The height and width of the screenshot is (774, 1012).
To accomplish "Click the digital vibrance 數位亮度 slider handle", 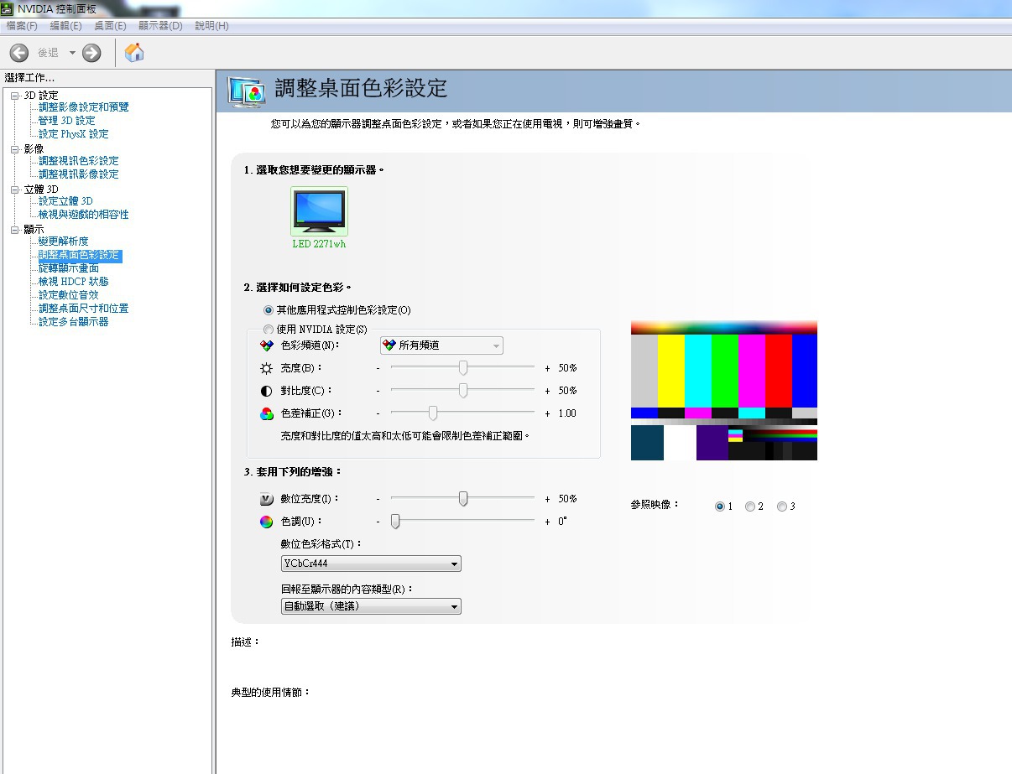I will (462, 499).
